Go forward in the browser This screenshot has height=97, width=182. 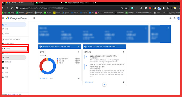[7, 8]
